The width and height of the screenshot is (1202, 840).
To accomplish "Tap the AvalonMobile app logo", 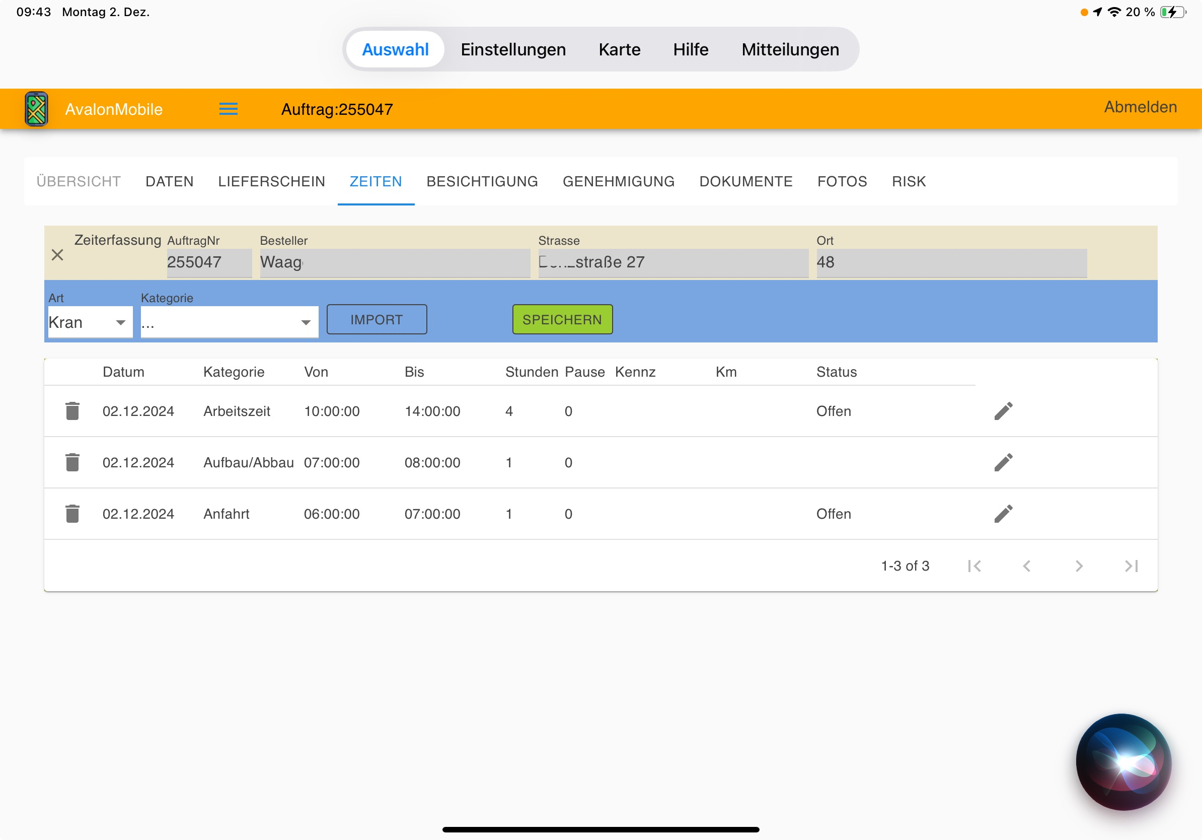I will click(x=37, y=109).
